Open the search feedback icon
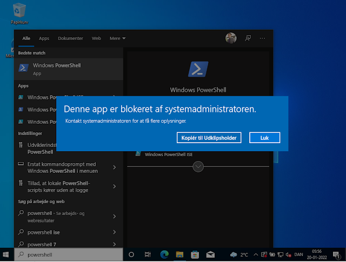 coord(248,38)
